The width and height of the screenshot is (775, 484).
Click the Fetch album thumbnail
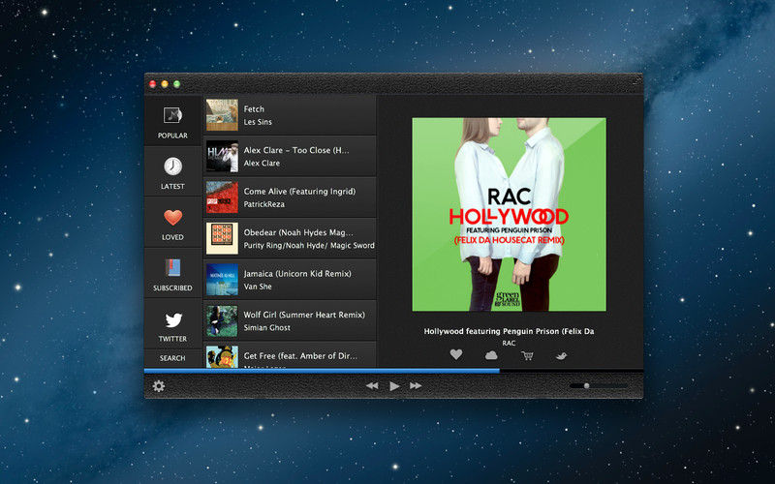[x=222, y=115]
